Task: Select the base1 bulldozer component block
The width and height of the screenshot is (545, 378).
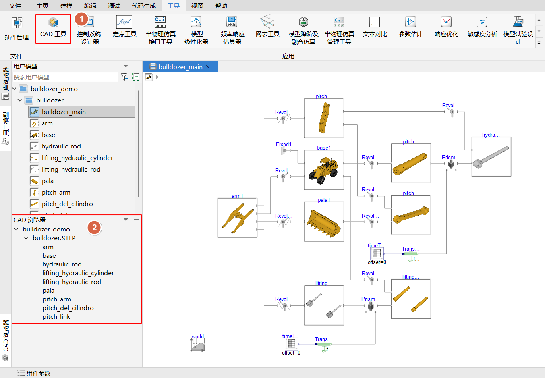Action: tap(324, 170)
